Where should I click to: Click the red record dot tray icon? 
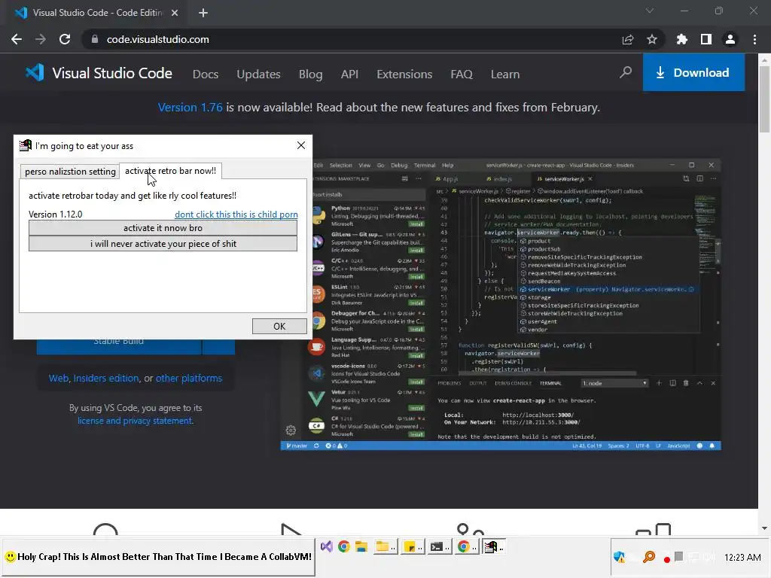(667, 559)
